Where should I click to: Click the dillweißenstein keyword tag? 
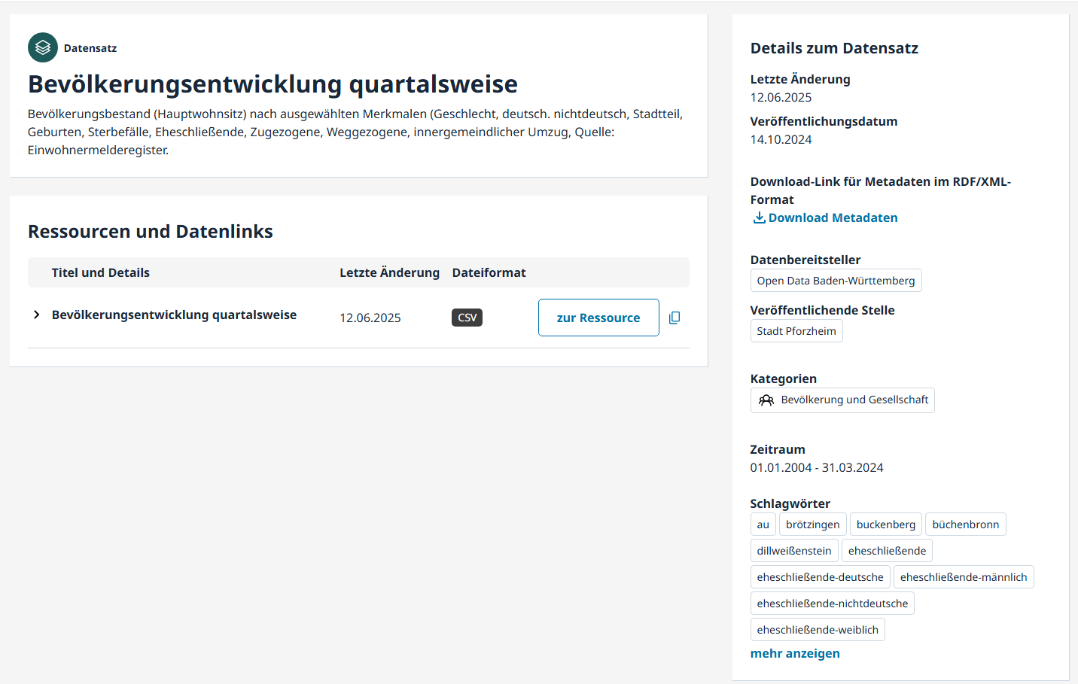tap(793, 551)
